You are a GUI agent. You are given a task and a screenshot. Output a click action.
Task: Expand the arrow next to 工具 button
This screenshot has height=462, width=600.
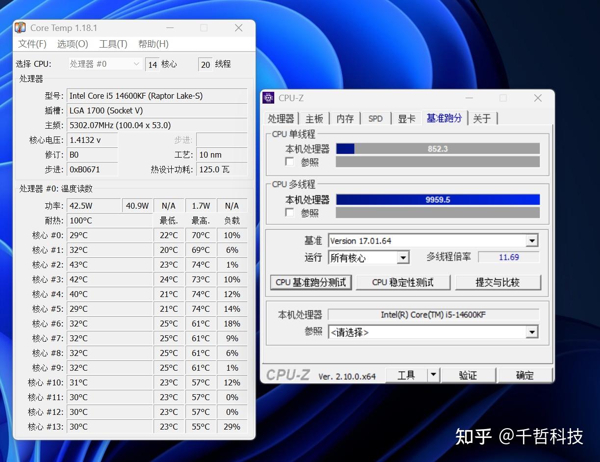(433, 375)
